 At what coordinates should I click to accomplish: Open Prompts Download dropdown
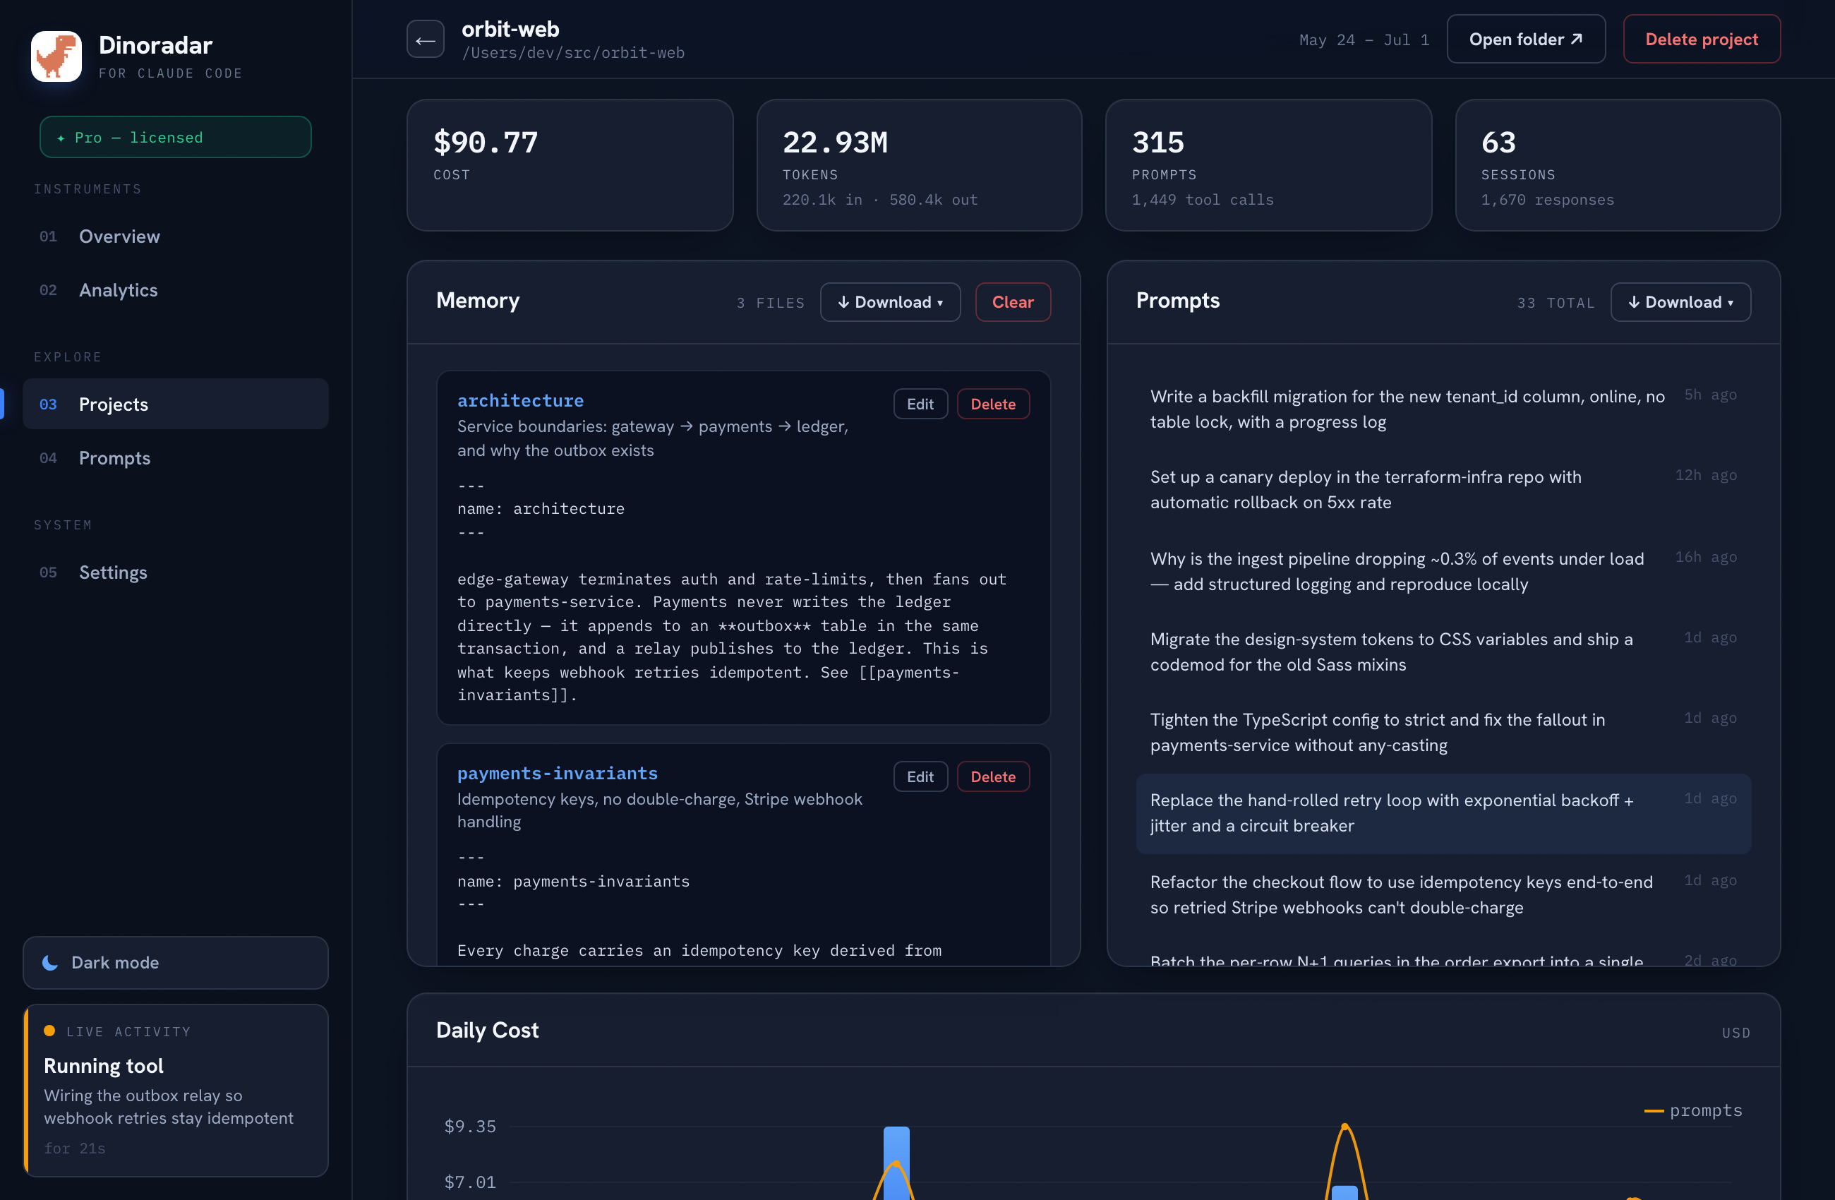click(1680, 302)
